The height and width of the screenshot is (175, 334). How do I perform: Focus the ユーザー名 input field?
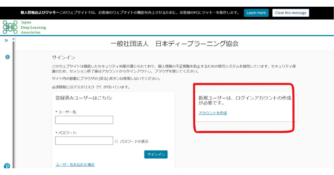point(84,120)
